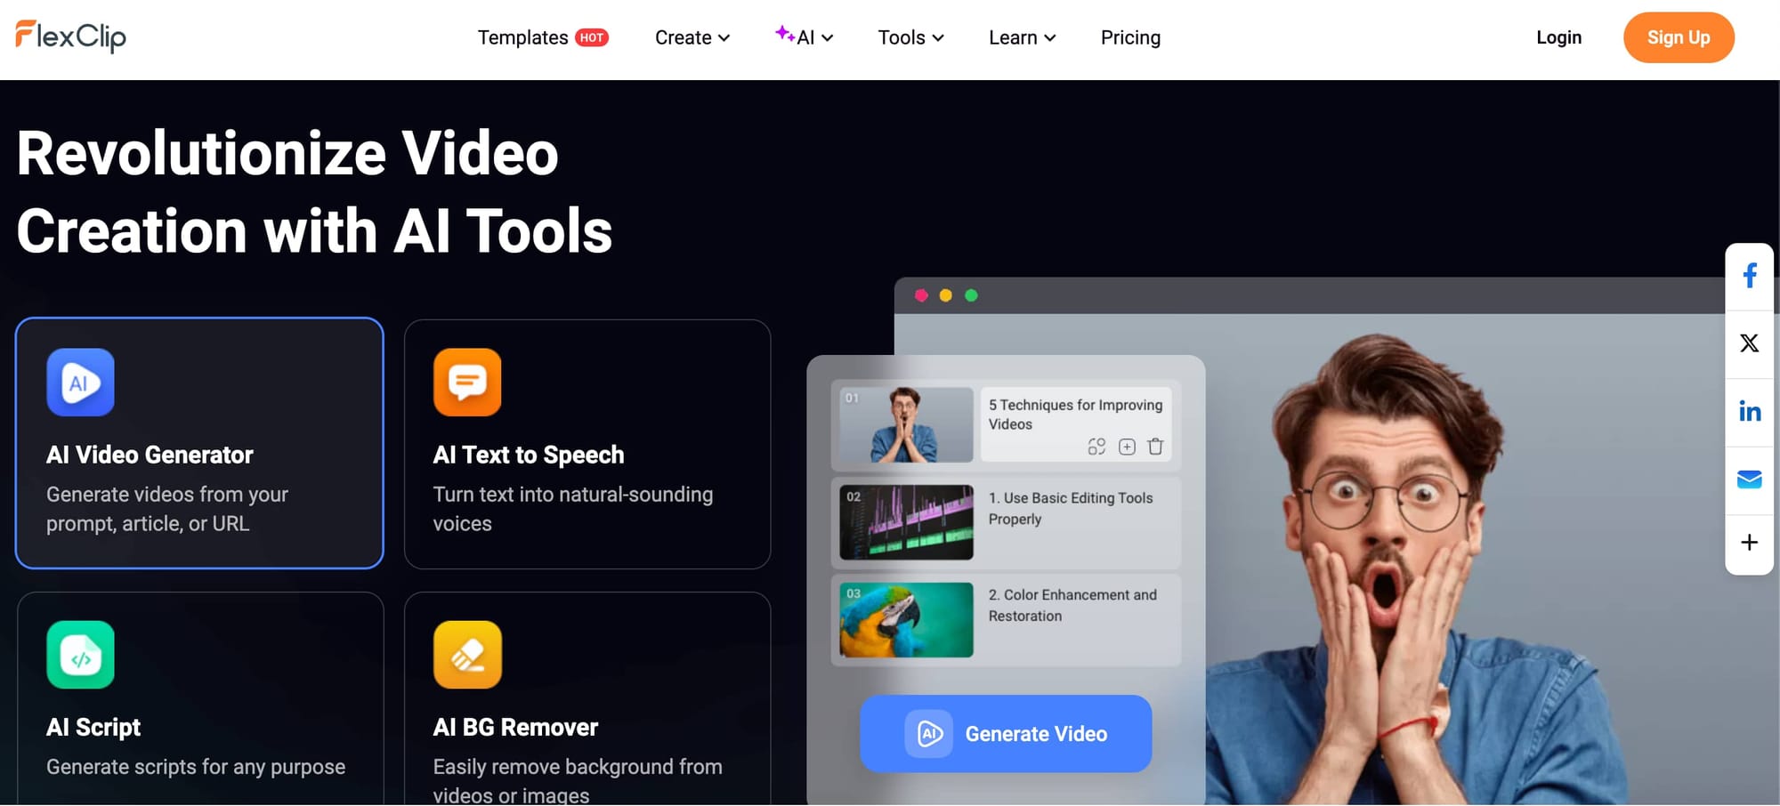1780x806 pixels.
Task: Click 'Easily remove background' description text
Action: pyautogui.click(x=578, y=779)
